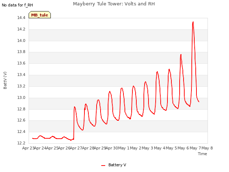This screenshot has width=229, height=172.
Task: Click the Apr 23 x-axis date label
Action: (x=28, y=148)
